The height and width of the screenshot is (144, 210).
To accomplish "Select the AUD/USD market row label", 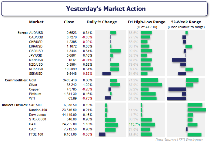I will tap(36, 32).
